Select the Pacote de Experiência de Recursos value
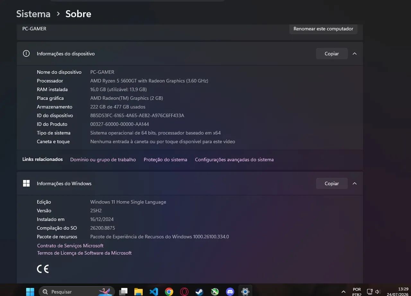The height and width of the screenshot is (296, 411). coord(160,237)
